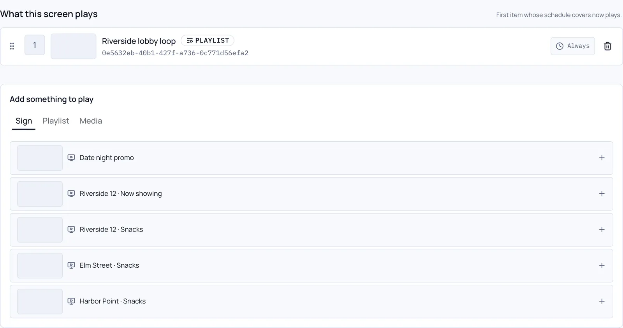Click sign icon beside Riverside 12 · Now showing
623x328 pixels.
(71, 194)
